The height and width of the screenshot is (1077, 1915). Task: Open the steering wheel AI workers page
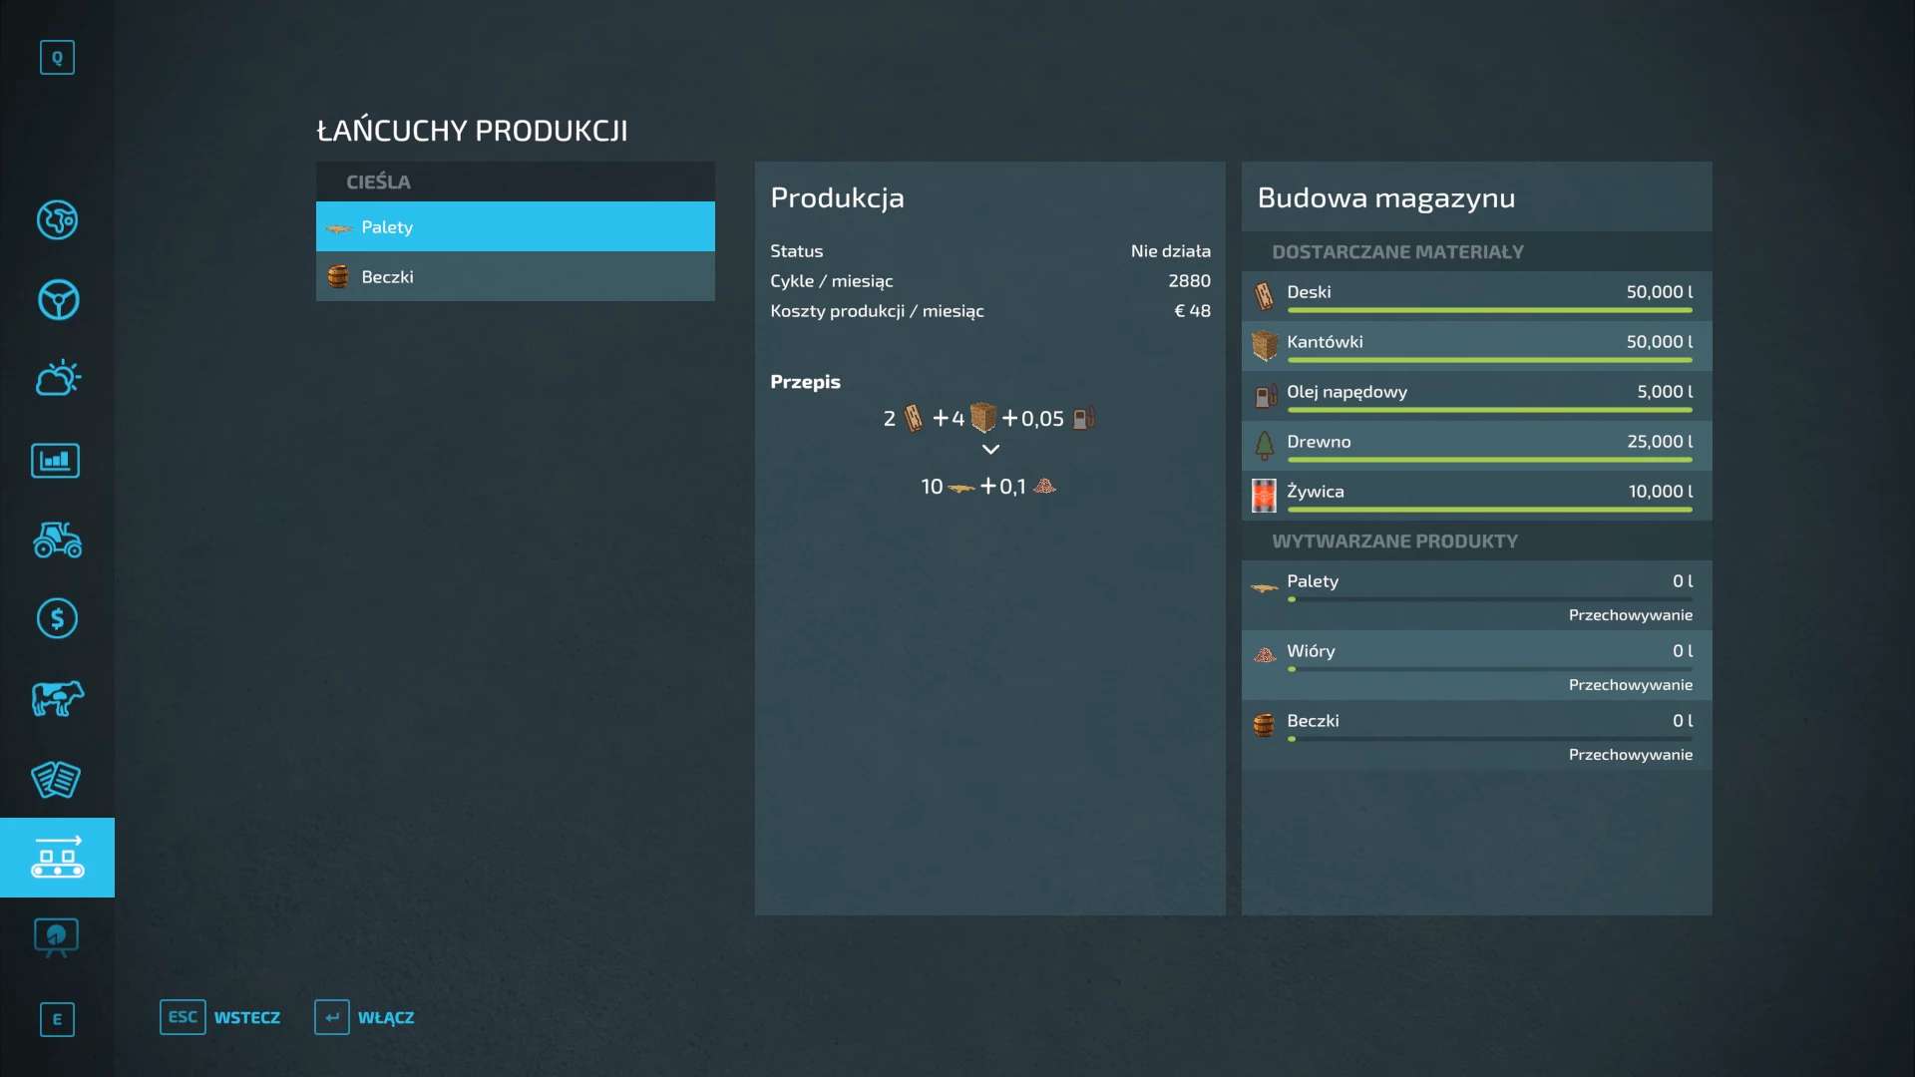point(57,299)
